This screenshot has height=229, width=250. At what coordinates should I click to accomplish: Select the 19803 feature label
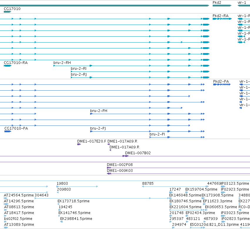click(62, 184)
